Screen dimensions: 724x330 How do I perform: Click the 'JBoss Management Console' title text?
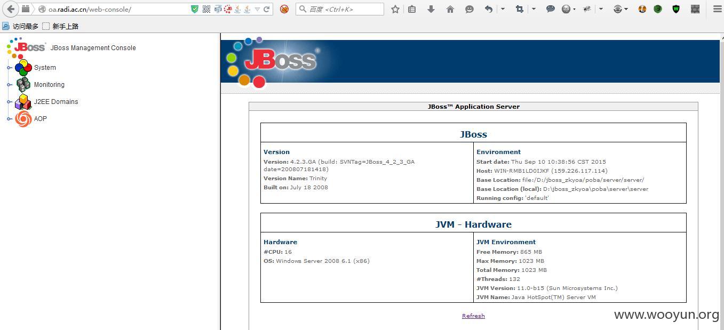pos(93,48)
